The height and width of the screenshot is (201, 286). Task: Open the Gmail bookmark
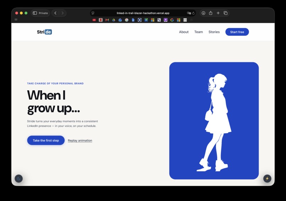point(107,20)
